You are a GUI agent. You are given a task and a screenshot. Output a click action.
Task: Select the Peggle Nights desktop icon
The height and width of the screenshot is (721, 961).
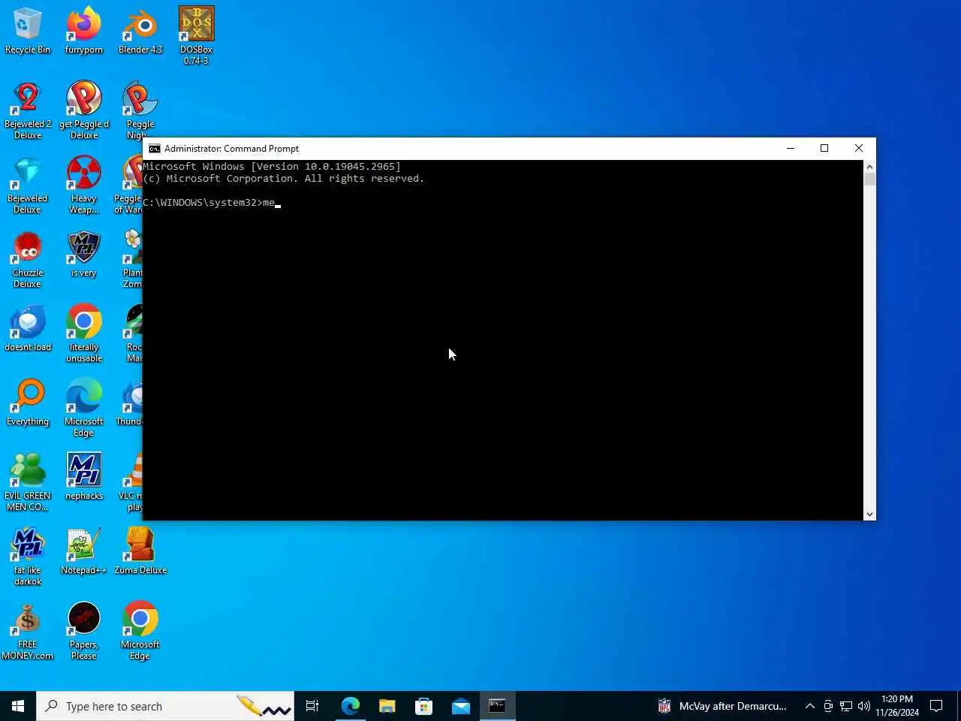140,110
